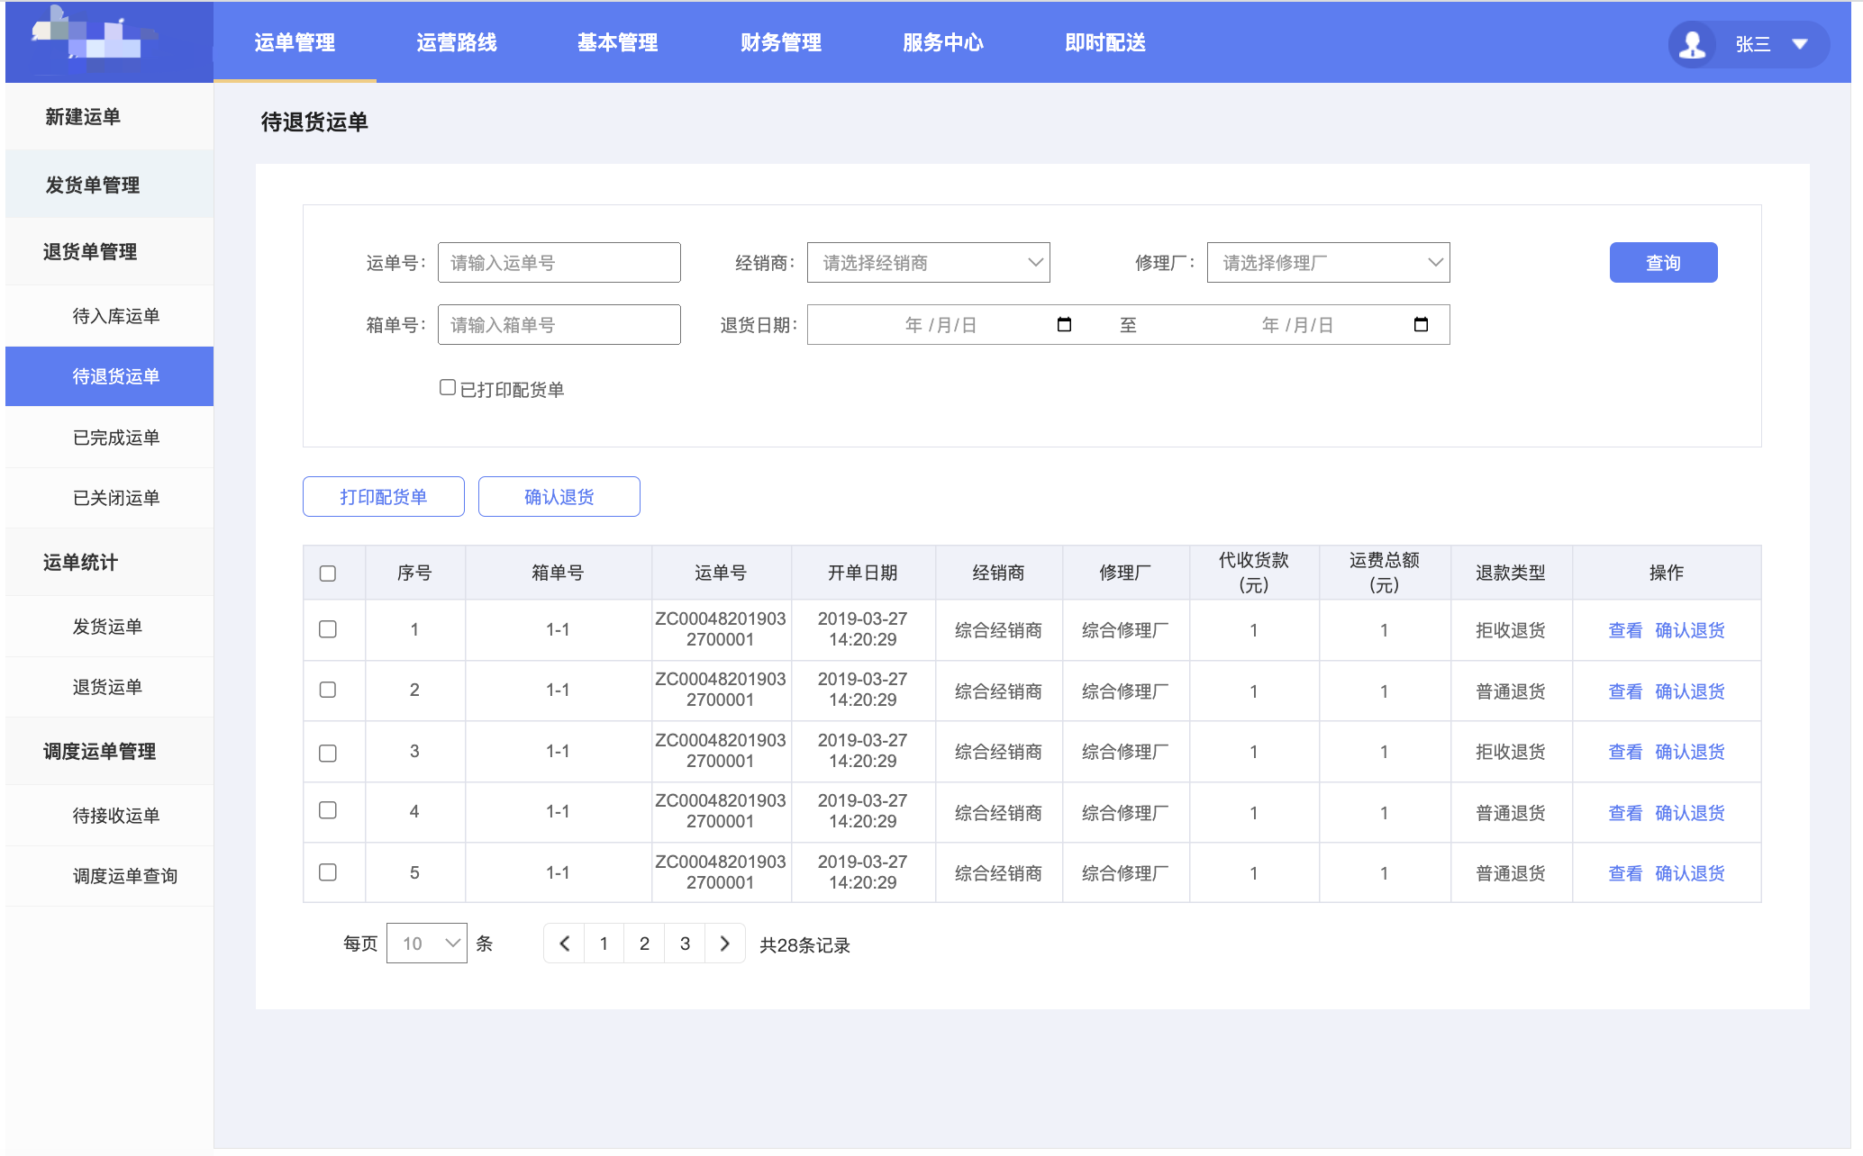
Task: Click 确认退货 link in row 1
Action: [x=1690, y=630]
